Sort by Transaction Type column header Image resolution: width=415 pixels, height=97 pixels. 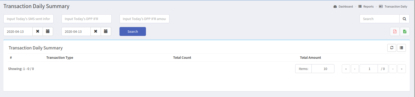coord(60,57)
